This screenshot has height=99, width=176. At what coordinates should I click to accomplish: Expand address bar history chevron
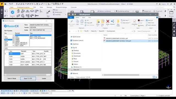132,31
